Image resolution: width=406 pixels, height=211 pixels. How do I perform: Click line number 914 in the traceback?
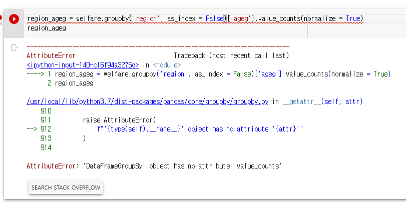pos(46,147)
